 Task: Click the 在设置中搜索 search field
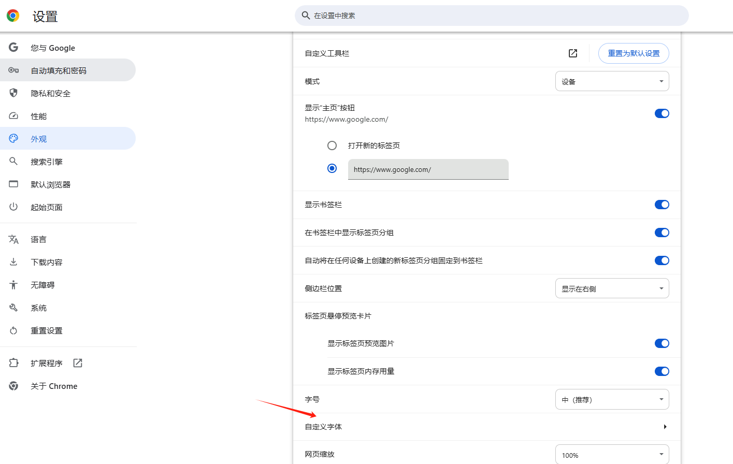point(492,16)
